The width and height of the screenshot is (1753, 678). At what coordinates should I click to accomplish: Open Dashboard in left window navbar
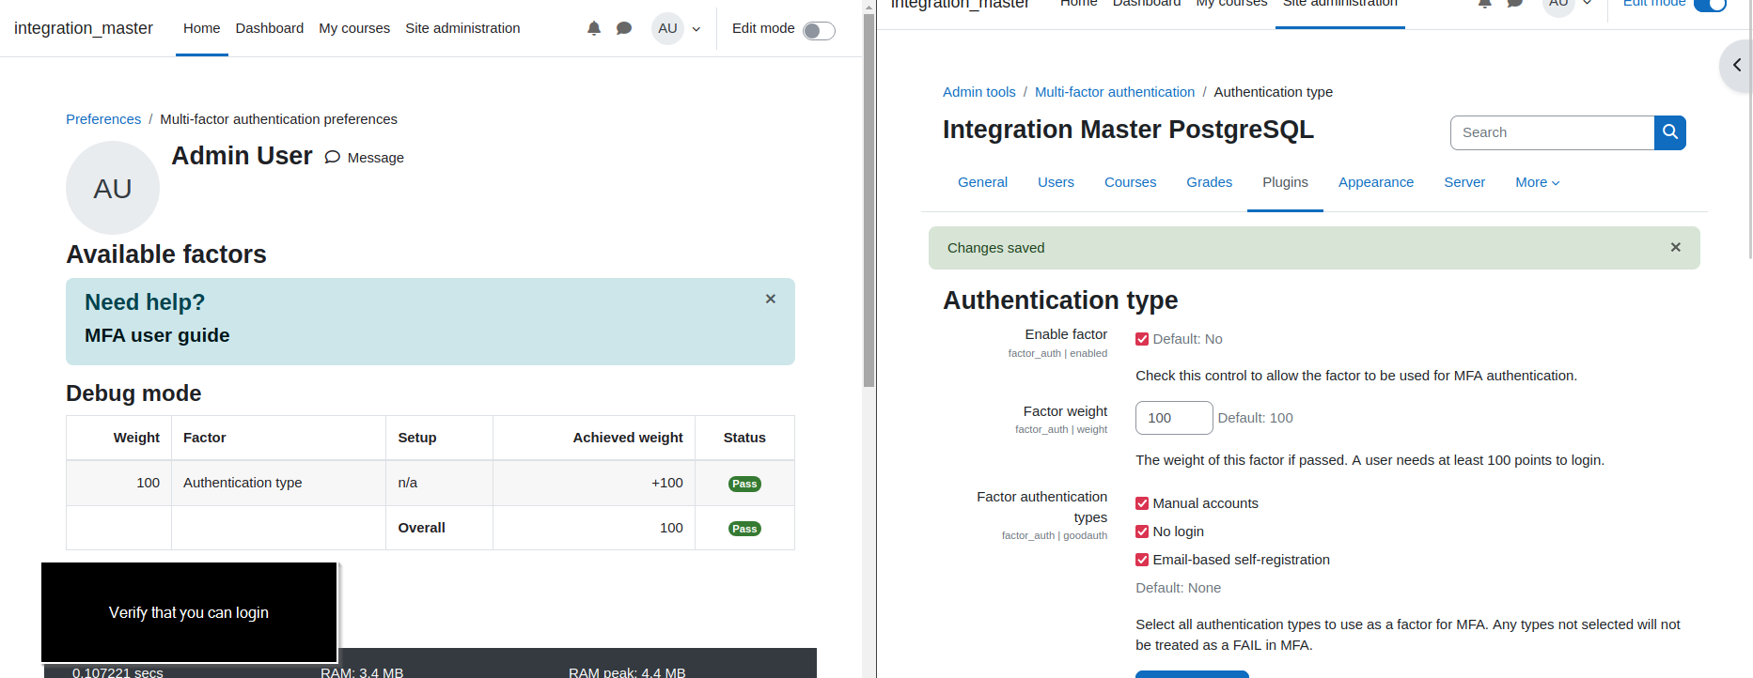(270, 28)
